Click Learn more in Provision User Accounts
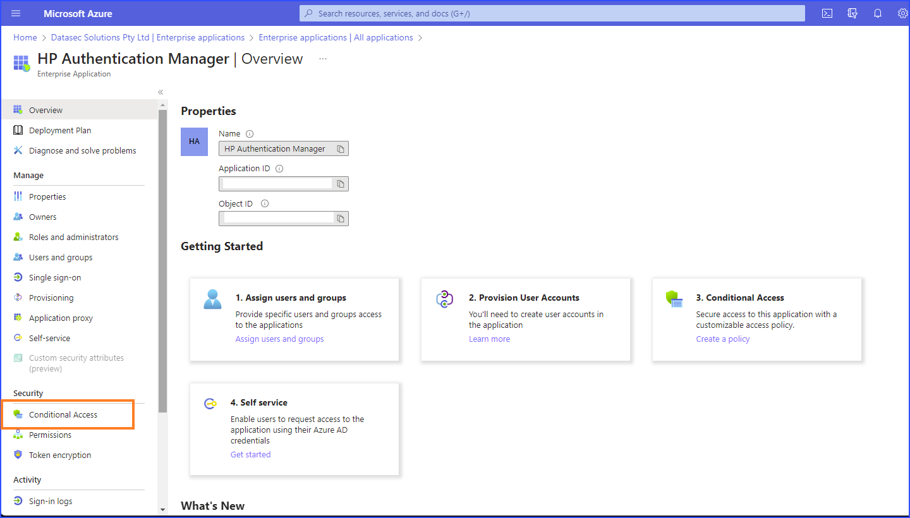 (x=489, y=339)
